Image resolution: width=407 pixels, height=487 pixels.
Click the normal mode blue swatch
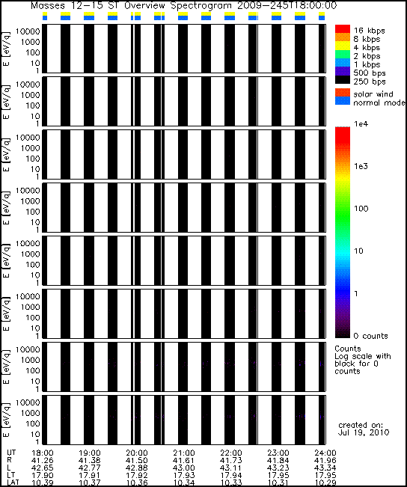coord(343,101)
